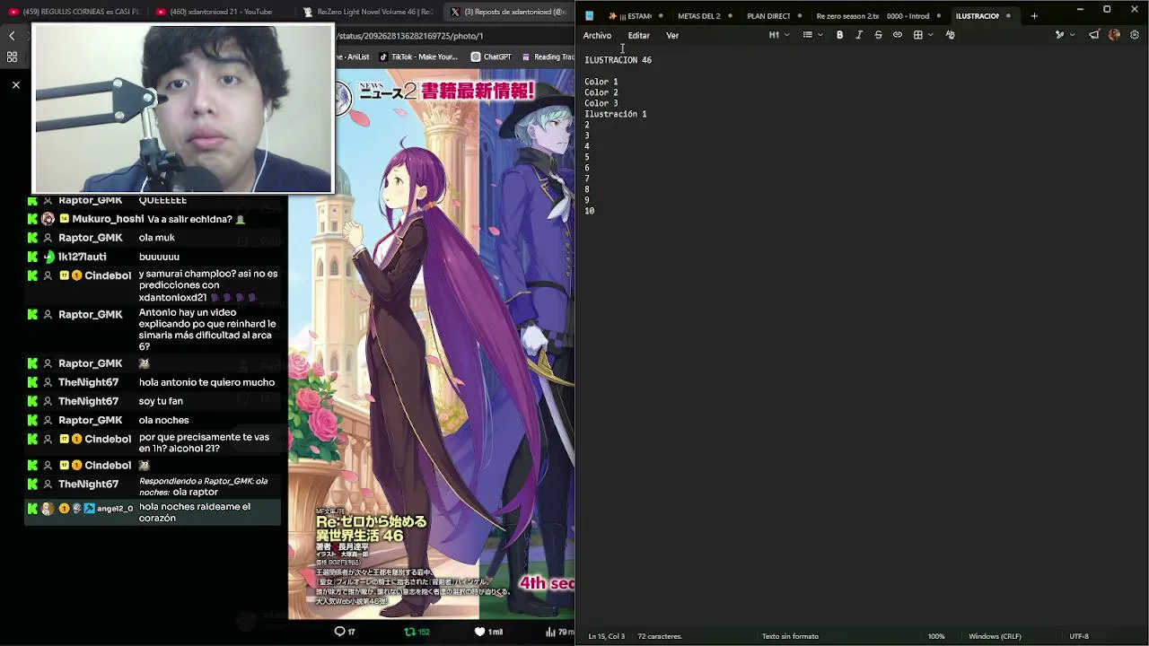The width and height of the screenshot is (1149, 646).
Task: Click 'Texto sin formato' in status bar
Action: pos(790,636)
